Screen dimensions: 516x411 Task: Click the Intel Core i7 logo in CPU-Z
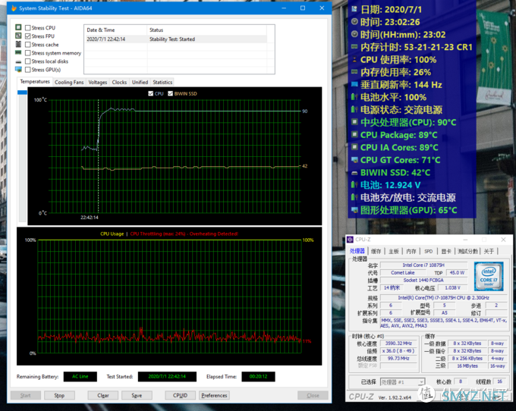pos(486,277)
